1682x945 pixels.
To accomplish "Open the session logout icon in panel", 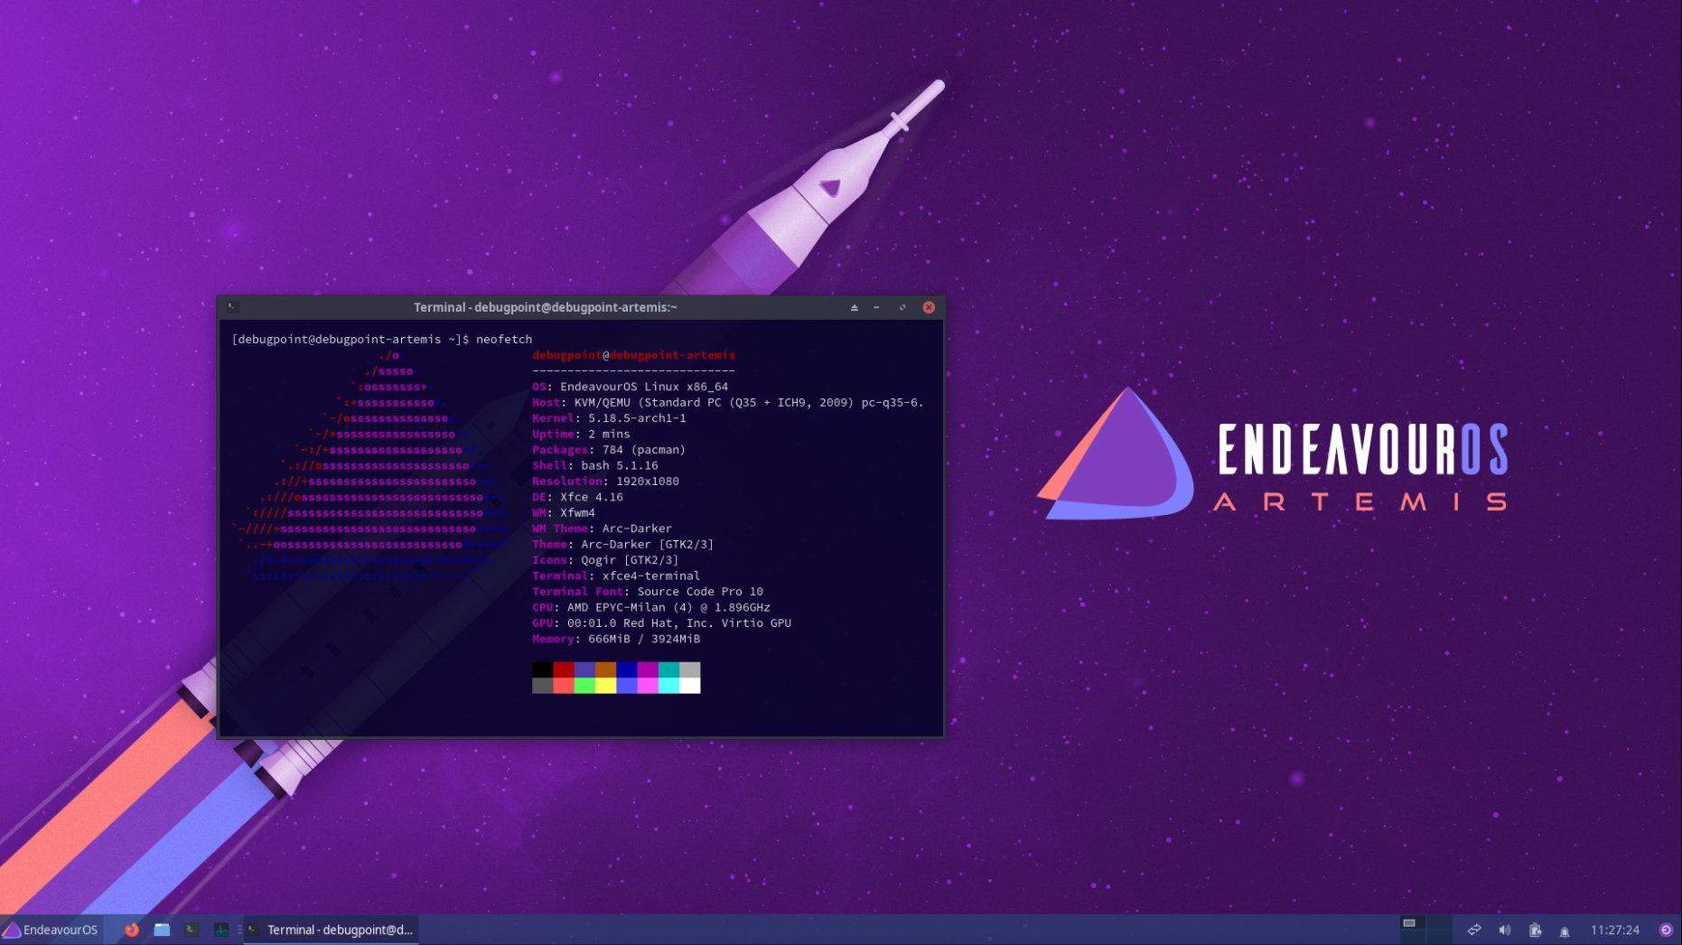I will pyautogui.click(x=1666, y=930).
